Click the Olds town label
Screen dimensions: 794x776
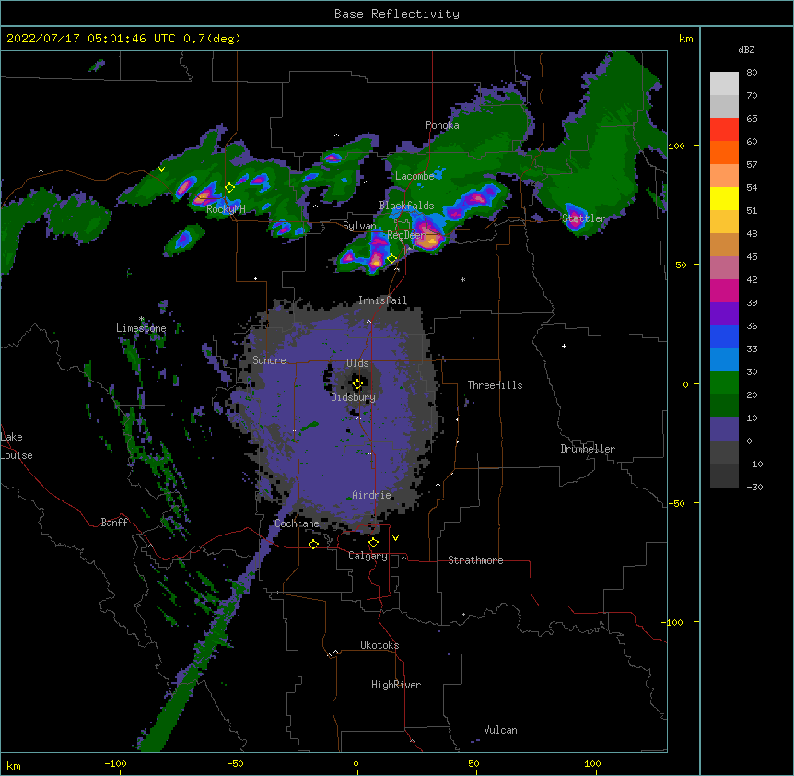click(x=357, y=363)
